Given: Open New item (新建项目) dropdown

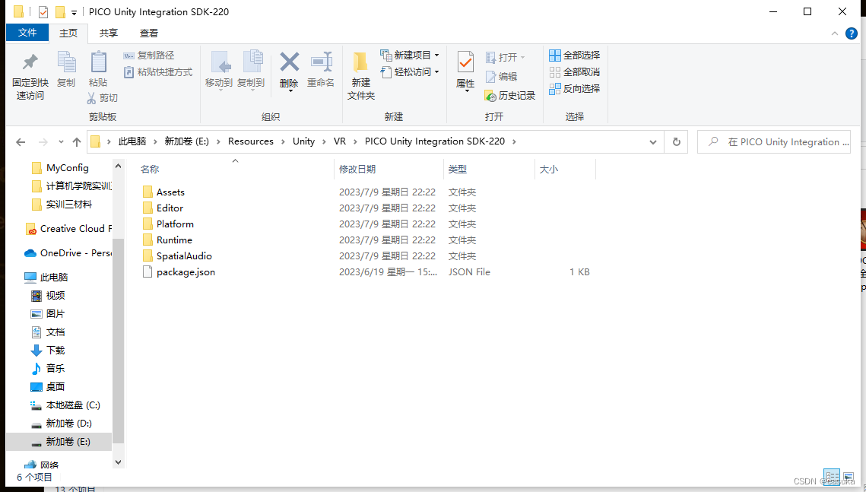Looking at the screenshot, I should [410, 56].
